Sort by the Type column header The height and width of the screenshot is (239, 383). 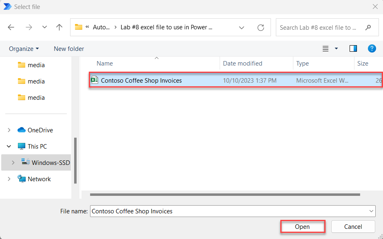tap(302, 64)
